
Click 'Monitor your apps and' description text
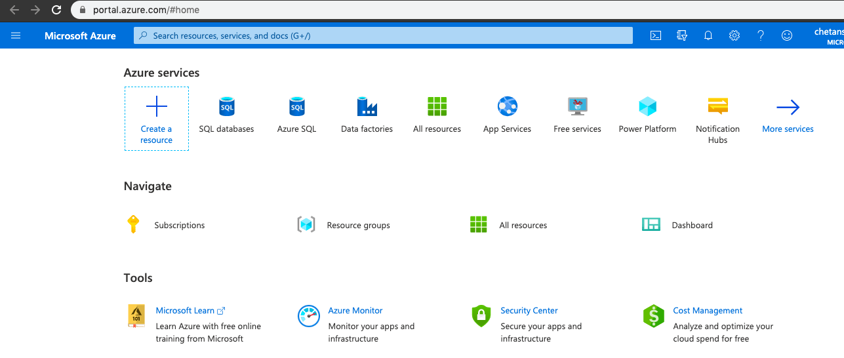tap(371, 326)
